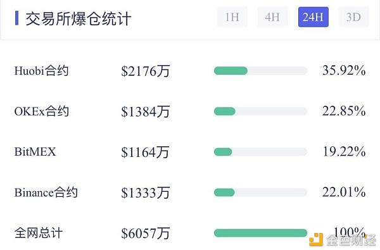
Task: Click the BitMEX 19.22% progress bar
Action: click(260, 152)
